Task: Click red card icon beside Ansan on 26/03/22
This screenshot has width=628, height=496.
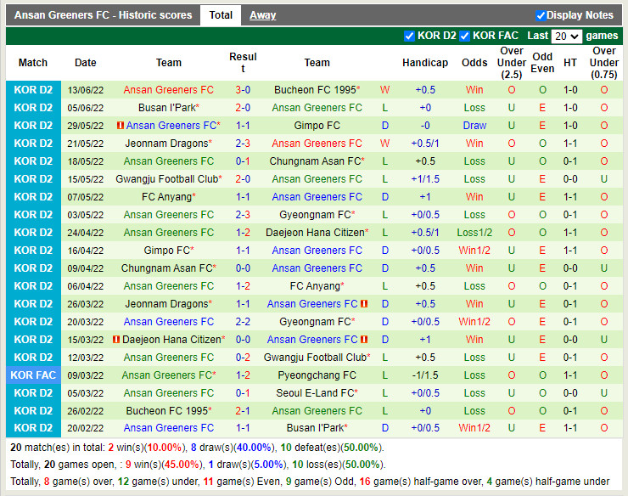Action: coord(364,304)
